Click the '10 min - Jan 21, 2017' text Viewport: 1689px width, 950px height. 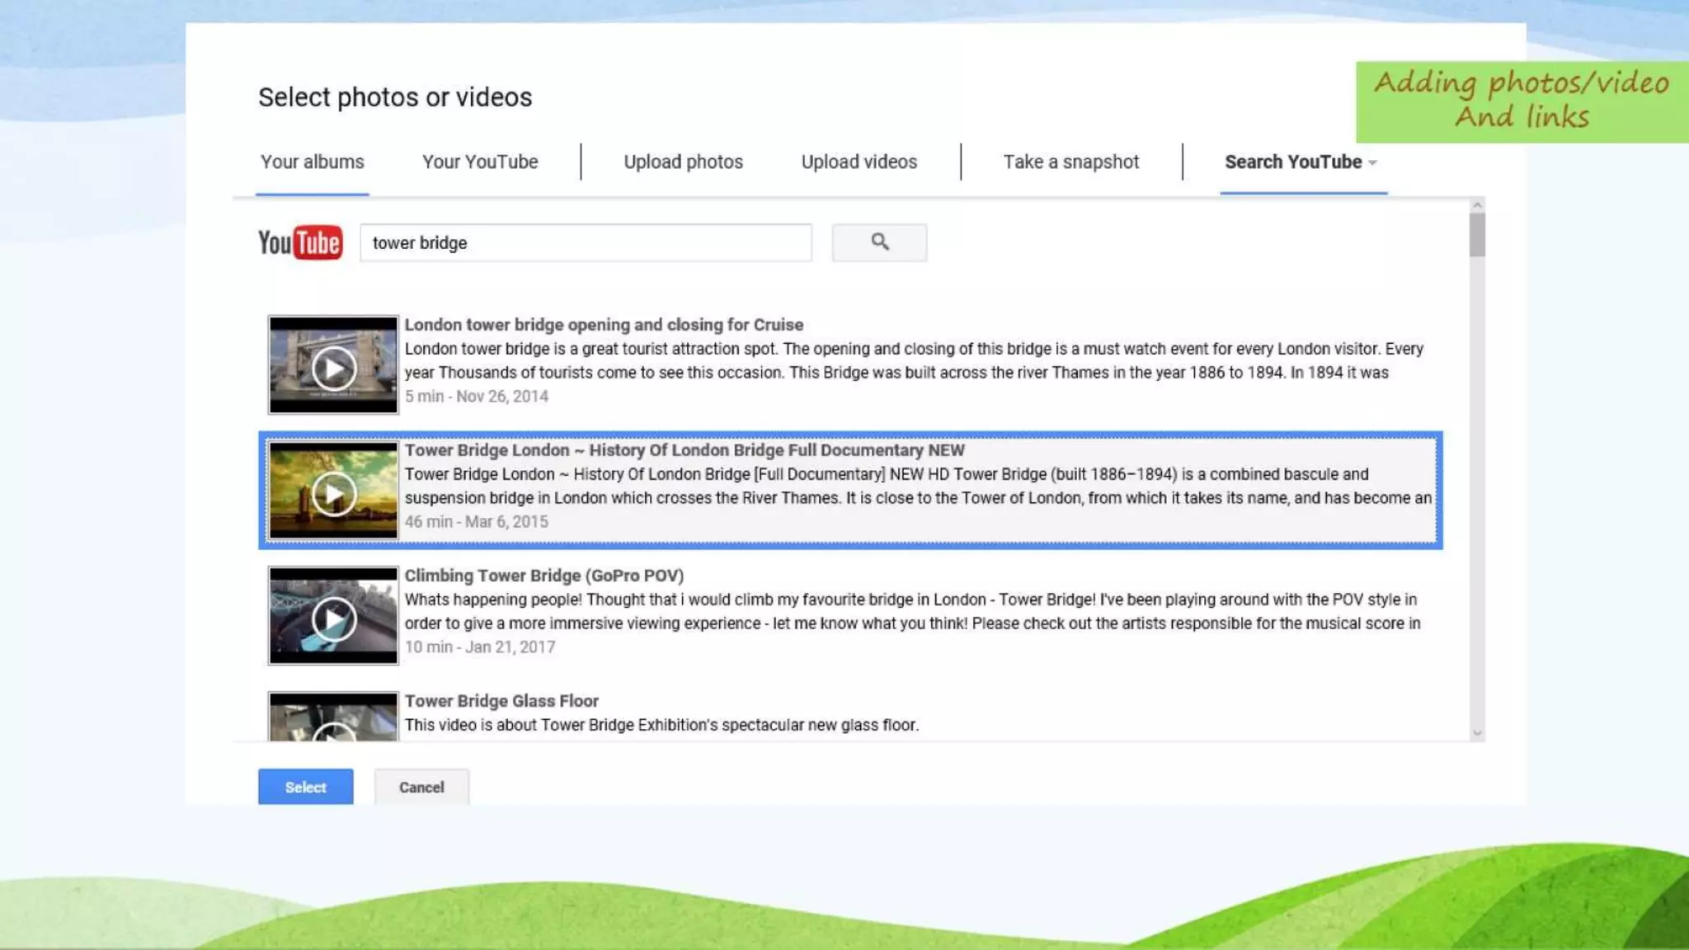click(x=480, y=647)
